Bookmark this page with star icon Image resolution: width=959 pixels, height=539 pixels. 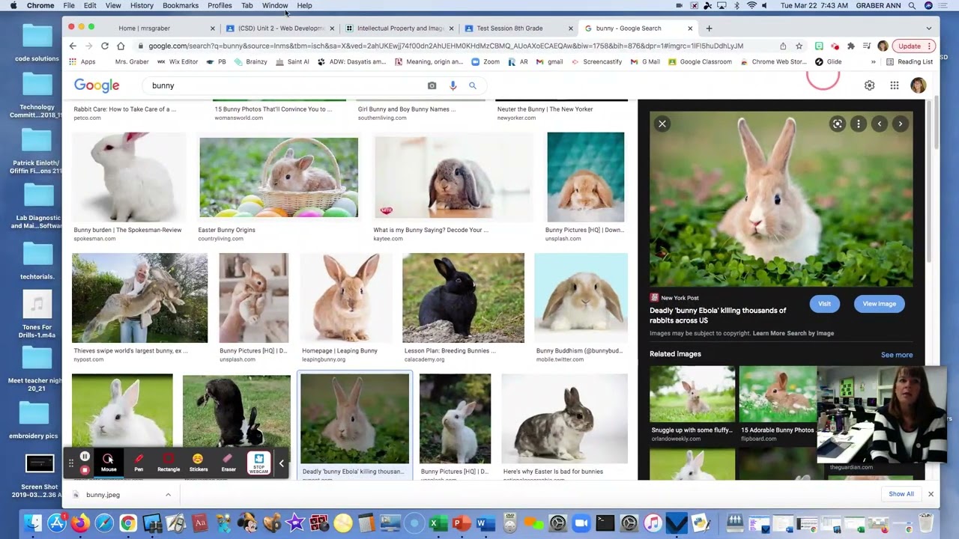coord(799,46)
